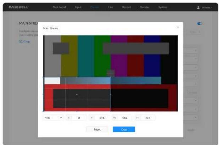This screenshot has height=145, width=219.
Task: Click the Crop link under Main Stream
Action: [x=25, y=41]
